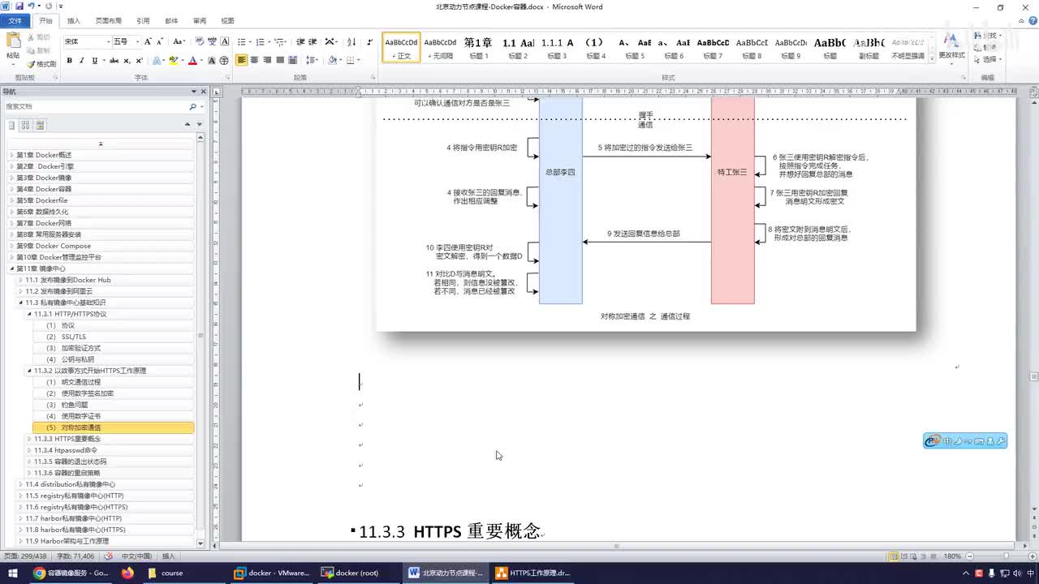Click the numbered list icon
Screen dimensions: 1039x584
coord(261,41)
